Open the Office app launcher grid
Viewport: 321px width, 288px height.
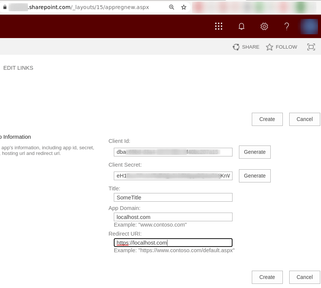tap(219, 26)
